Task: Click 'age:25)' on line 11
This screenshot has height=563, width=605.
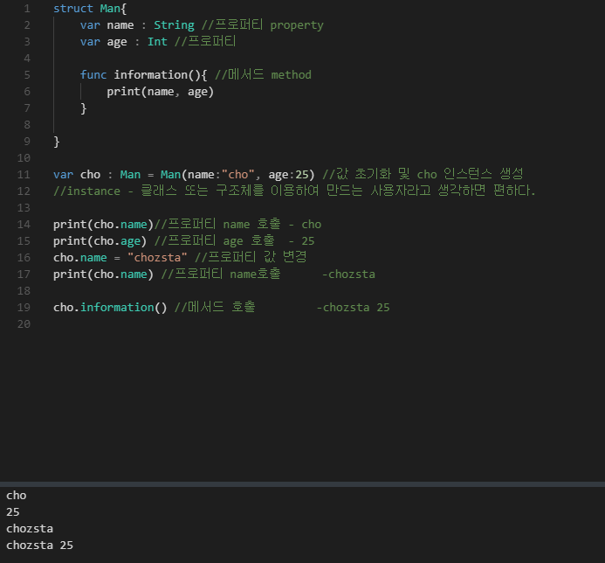Action: 292,175
